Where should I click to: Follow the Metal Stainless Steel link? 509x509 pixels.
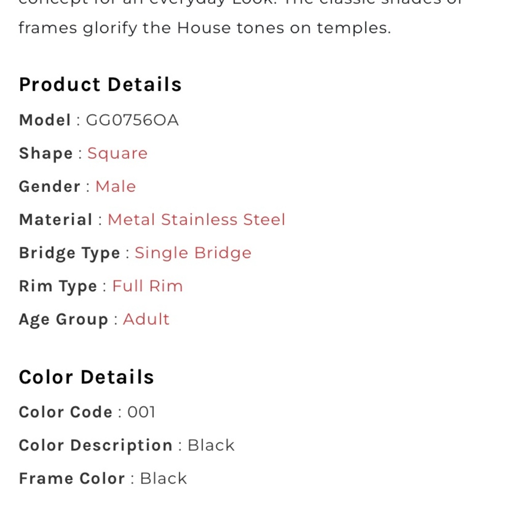[x=196, y=219]
